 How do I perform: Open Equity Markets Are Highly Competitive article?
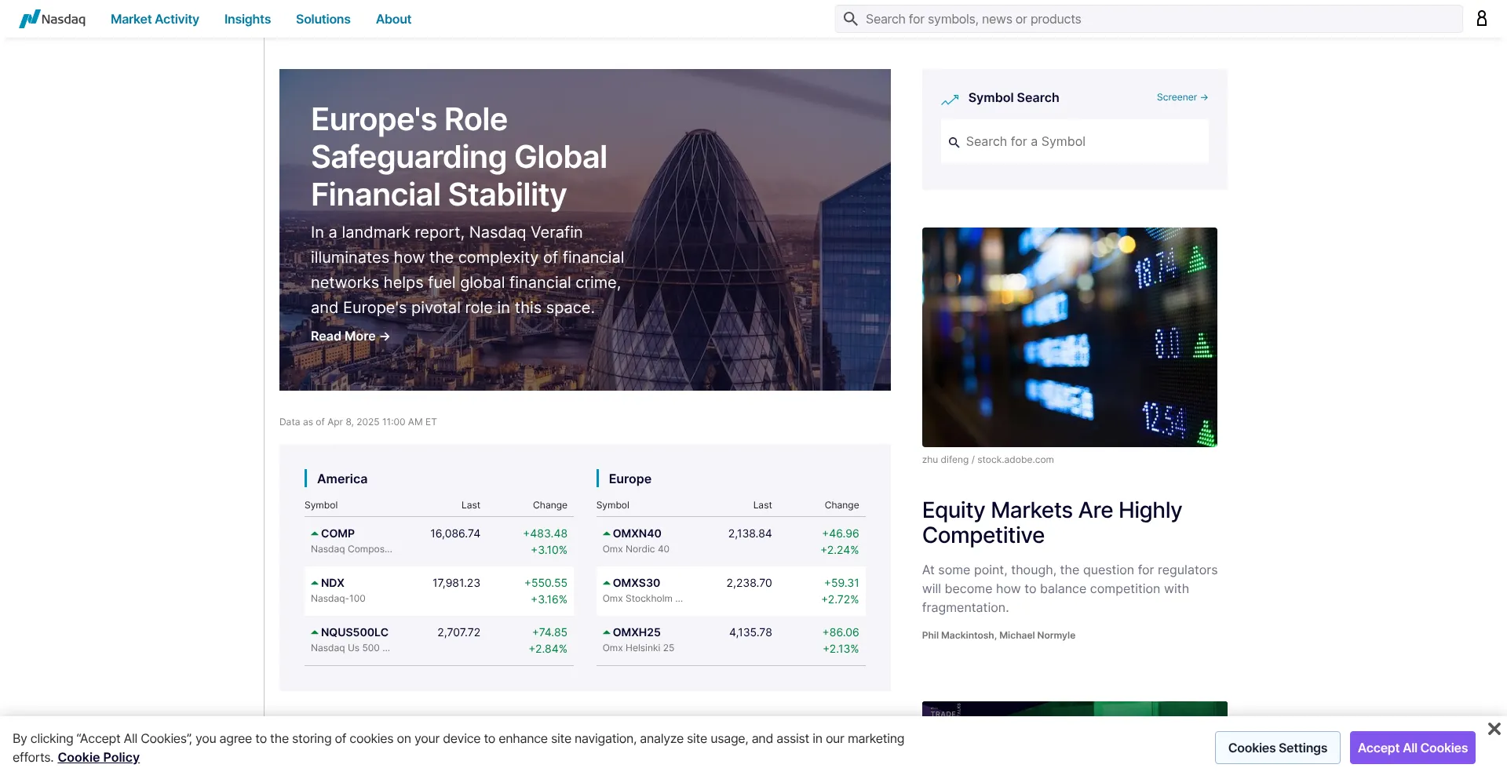1052,522
